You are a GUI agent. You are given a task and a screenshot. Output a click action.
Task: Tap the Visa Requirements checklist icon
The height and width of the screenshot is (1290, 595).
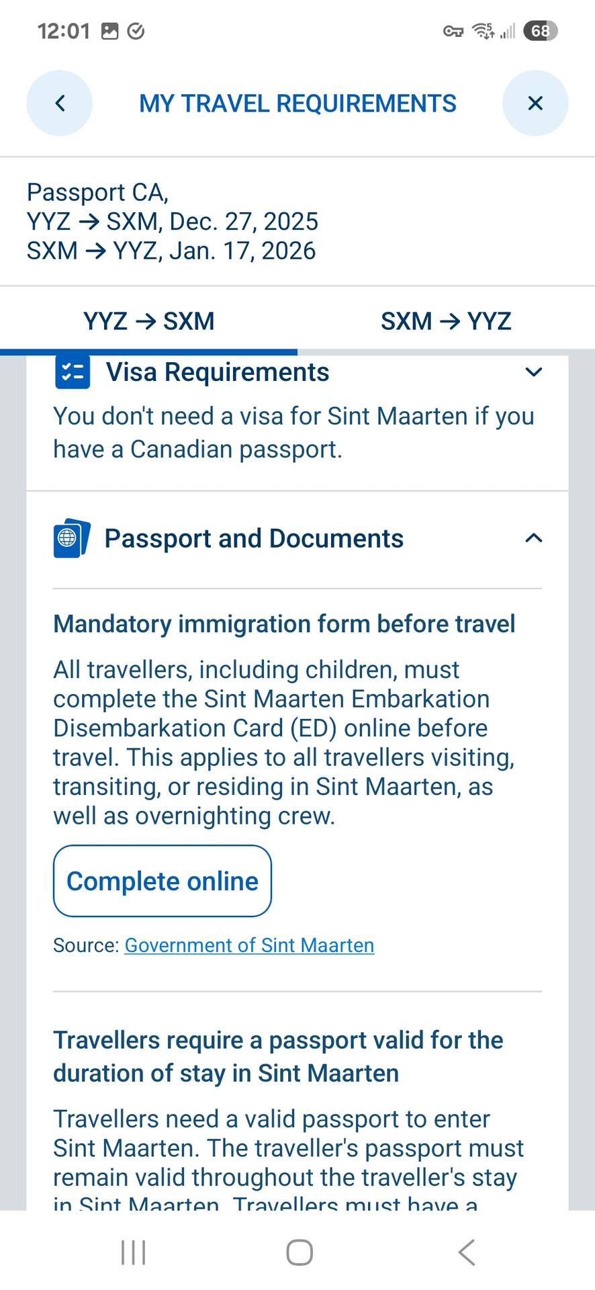coord(72,373)
